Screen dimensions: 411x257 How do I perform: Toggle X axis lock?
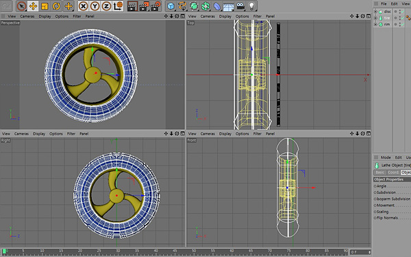[83, 6]
